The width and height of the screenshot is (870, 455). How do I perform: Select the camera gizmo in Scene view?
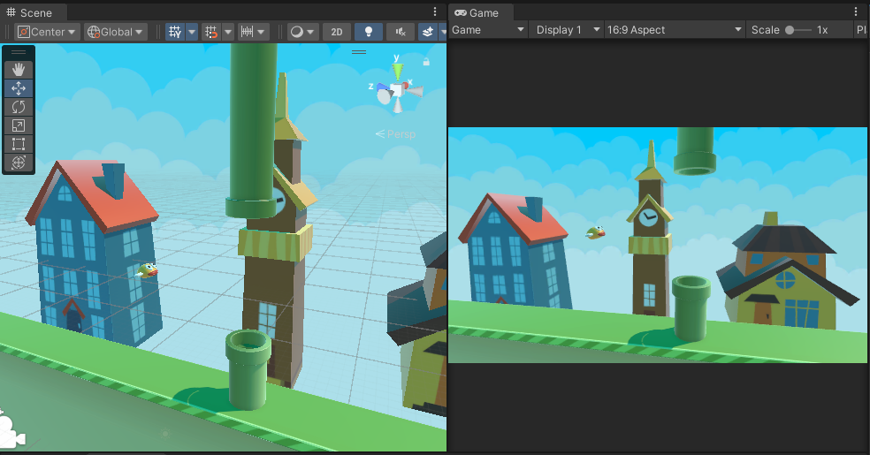coord(11,431)
